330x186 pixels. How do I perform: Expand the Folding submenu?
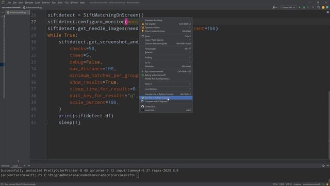(x=166, y=57)
